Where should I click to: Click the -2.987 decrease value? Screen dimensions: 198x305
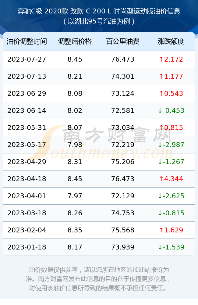(171, 145)
